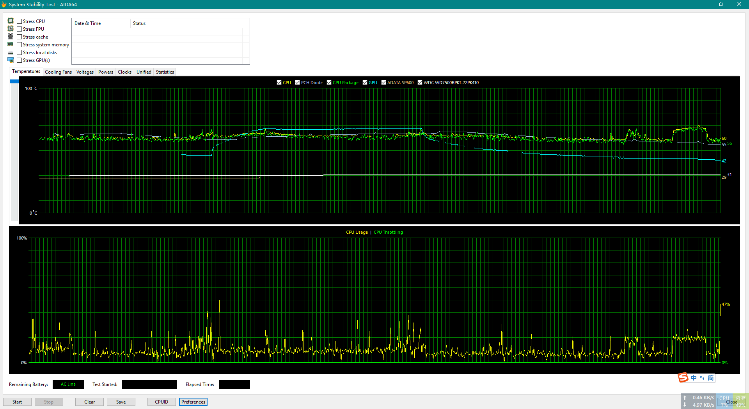Toggle CPU Package graph line off
The width and height of the screenshot is (749, 409).
click(329, 83)
